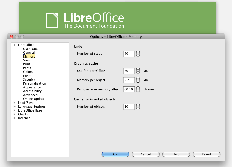Select the Internet label in the tree
This screenshot has width=232, height=167.
tap(24, 118)
